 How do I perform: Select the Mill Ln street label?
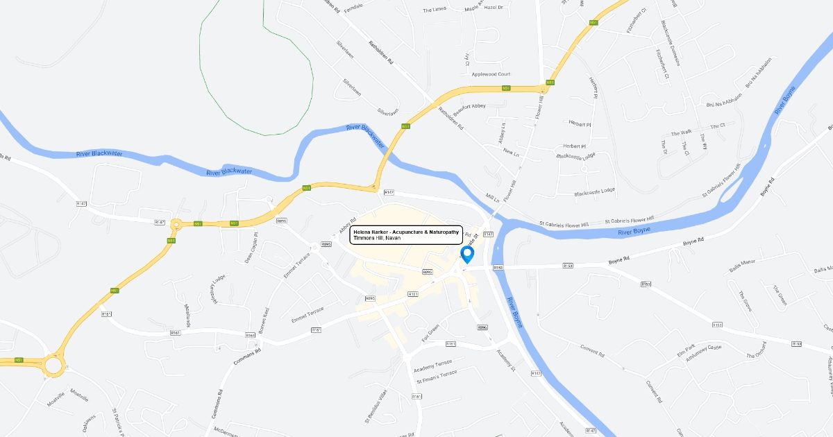click(493, 198)
